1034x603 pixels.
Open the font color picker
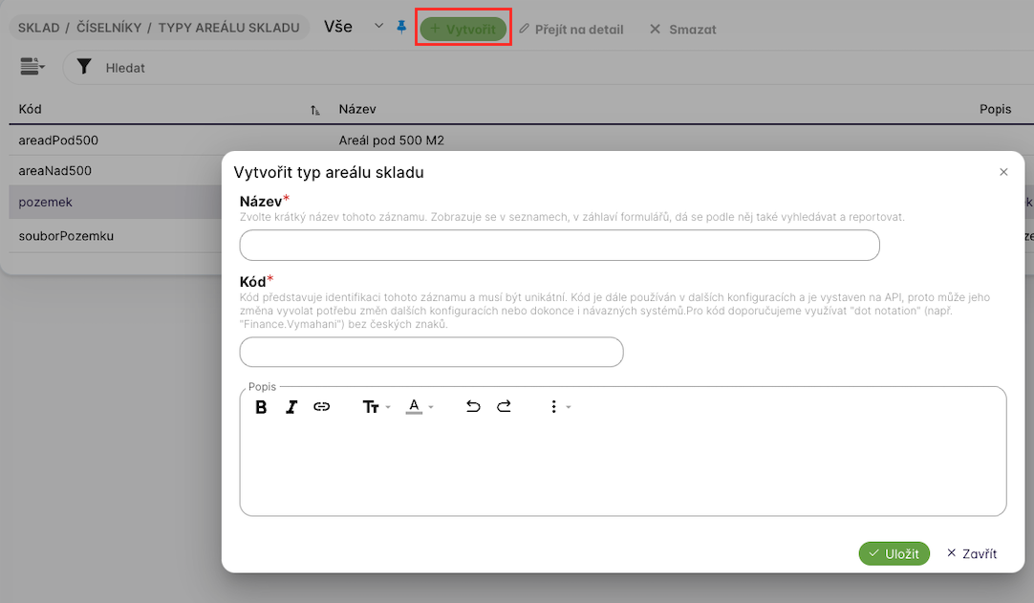420,407
